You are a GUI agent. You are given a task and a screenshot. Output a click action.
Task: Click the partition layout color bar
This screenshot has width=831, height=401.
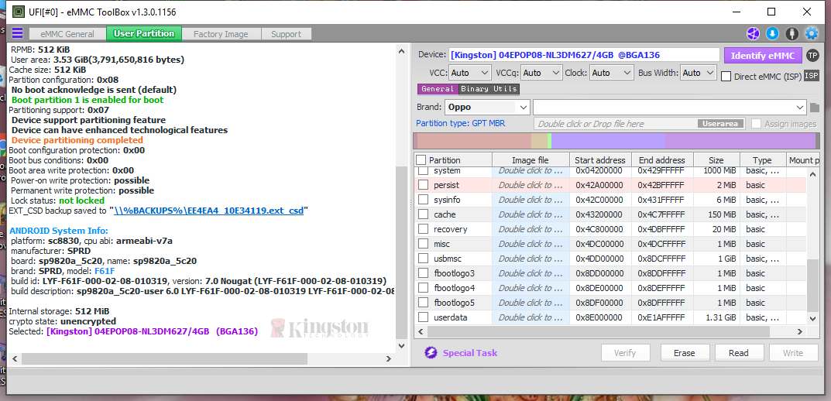(615, 141)
